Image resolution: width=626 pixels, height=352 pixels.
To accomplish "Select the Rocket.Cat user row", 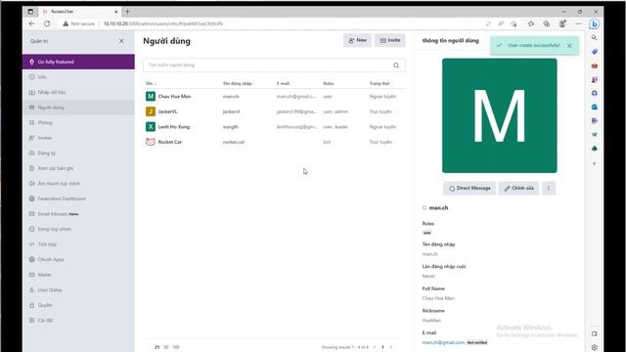I will click(x=274, y=142).
